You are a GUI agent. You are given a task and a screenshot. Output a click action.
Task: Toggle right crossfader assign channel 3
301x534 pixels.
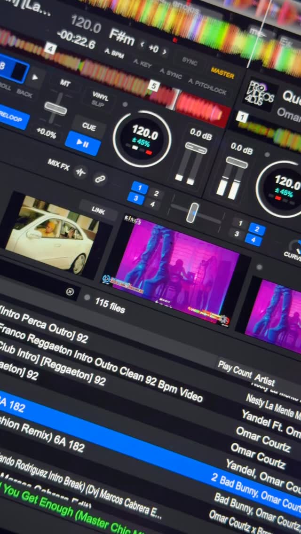pyautogui.click(x=237, y=234)
